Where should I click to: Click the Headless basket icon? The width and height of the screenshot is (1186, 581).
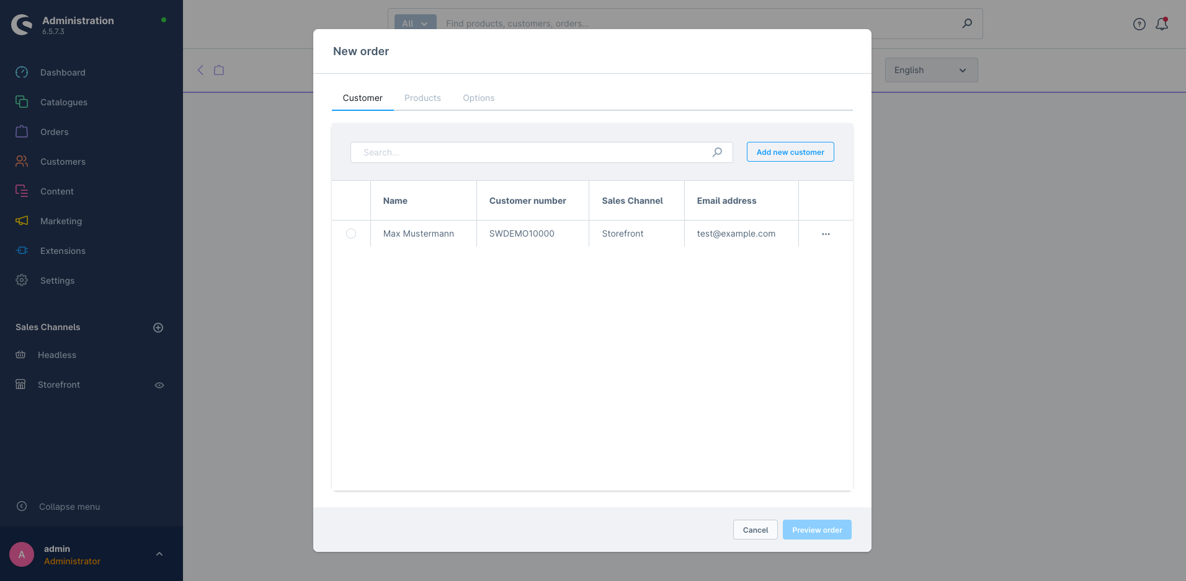click(x=20, y=355)
